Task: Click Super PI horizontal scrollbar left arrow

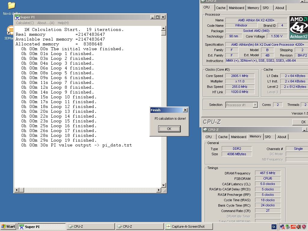Action: [17, 190]
